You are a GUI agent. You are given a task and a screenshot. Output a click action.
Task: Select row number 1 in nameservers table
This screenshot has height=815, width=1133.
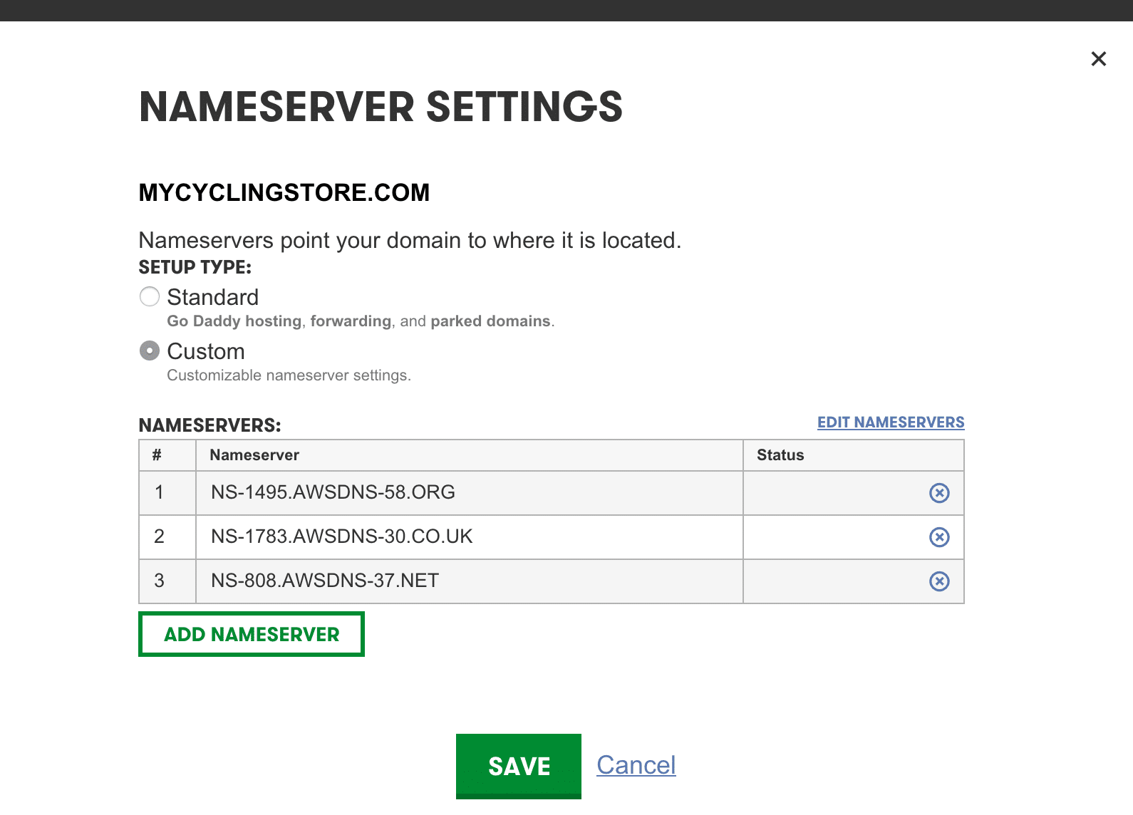159,492
